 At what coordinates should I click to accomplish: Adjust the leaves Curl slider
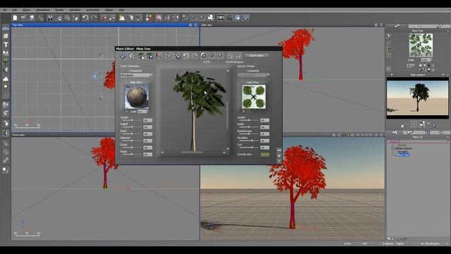point(249,147)
